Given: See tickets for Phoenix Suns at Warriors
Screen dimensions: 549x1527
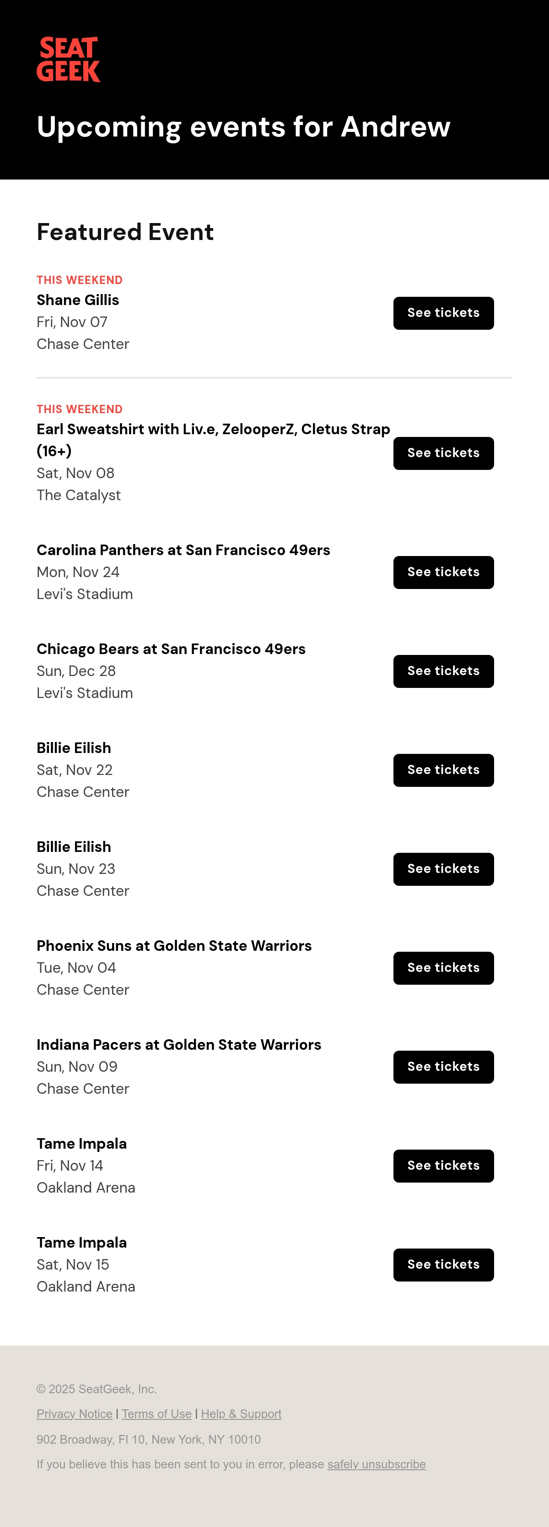Looking at the screenshot, I should click(443, 968).
